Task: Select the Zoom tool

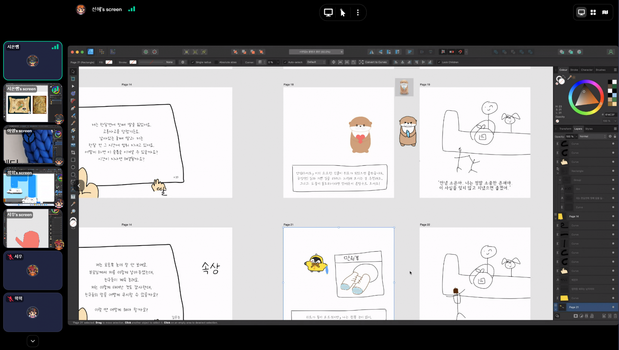Action: coord(73,211)
